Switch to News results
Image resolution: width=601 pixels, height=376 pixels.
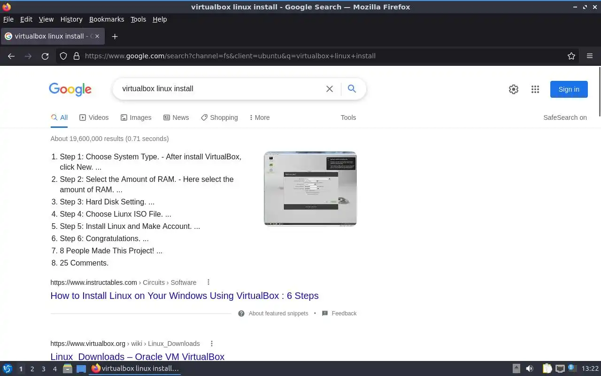[176, 117]
